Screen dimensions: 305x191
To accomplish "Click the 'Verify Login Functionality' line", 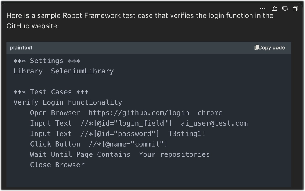I will pos(68,102).
